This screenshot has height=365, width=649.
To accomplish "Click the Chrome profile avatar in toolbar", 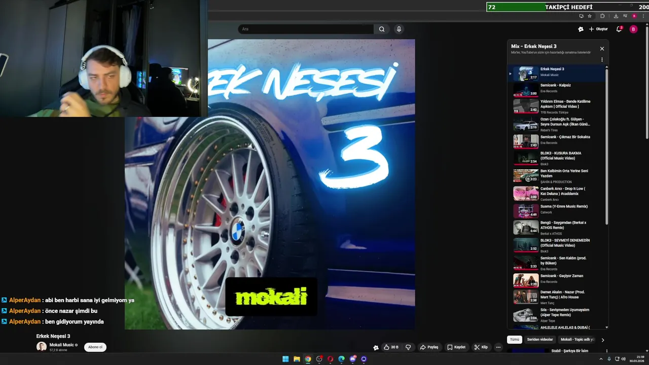I will (x=634, y=16).
